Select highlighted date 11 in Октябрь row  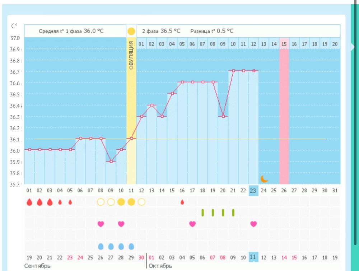point(253,257)
